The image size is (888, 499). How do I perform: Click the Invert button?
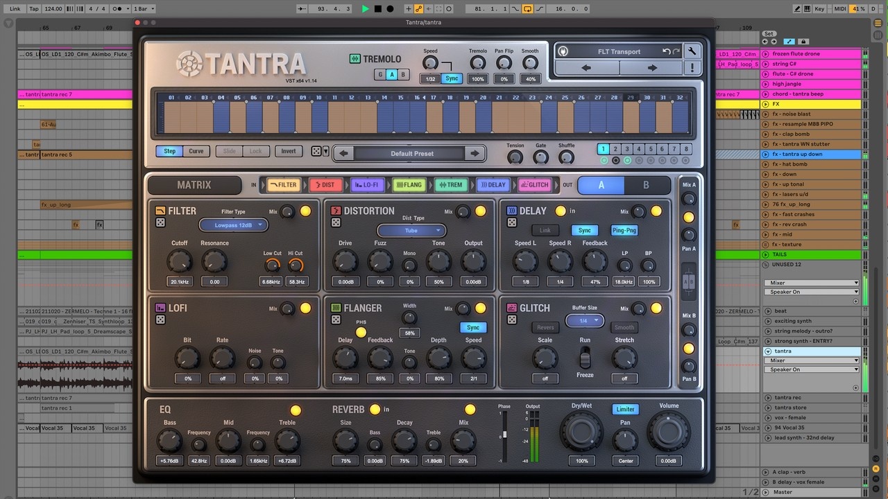coord(289,151)
